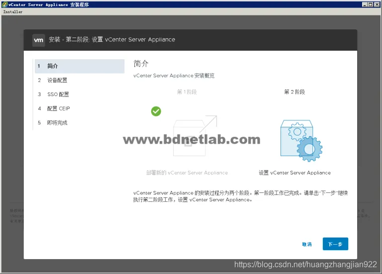Close the installer window
The image size is (382, 274).
click(x=377, y=4)
